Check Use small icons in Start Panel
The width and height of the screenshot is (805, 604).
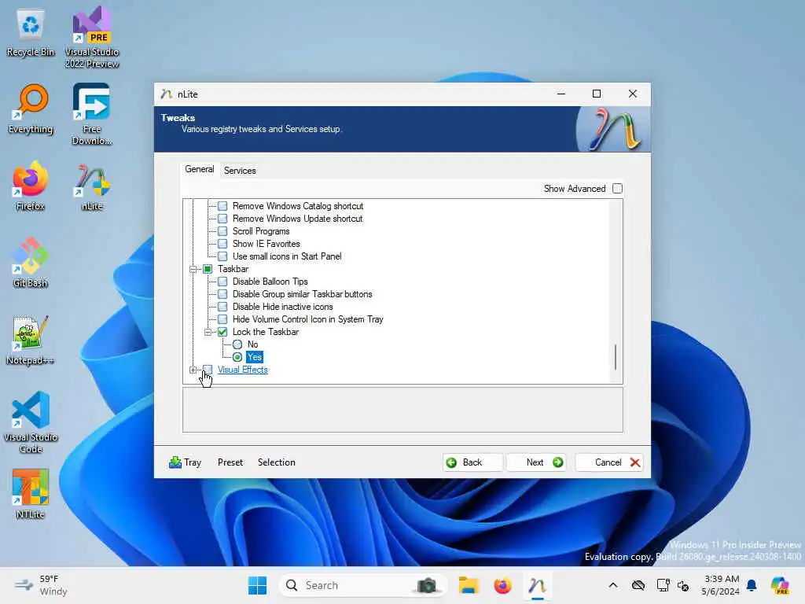point(222,256)
